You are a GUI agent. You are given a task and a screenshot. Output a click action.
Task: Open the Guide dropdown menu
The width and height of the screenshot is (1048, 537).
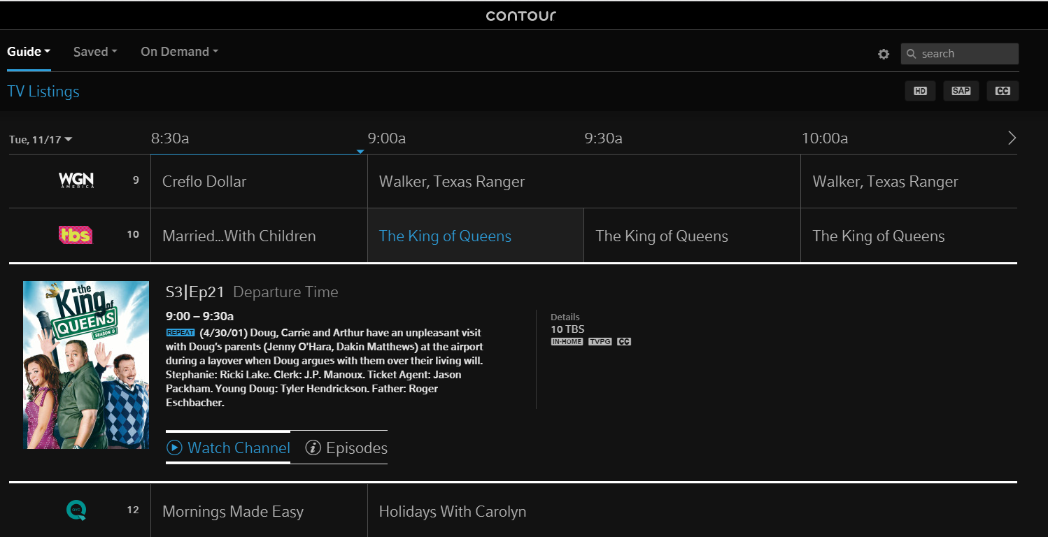pos(29,52)
